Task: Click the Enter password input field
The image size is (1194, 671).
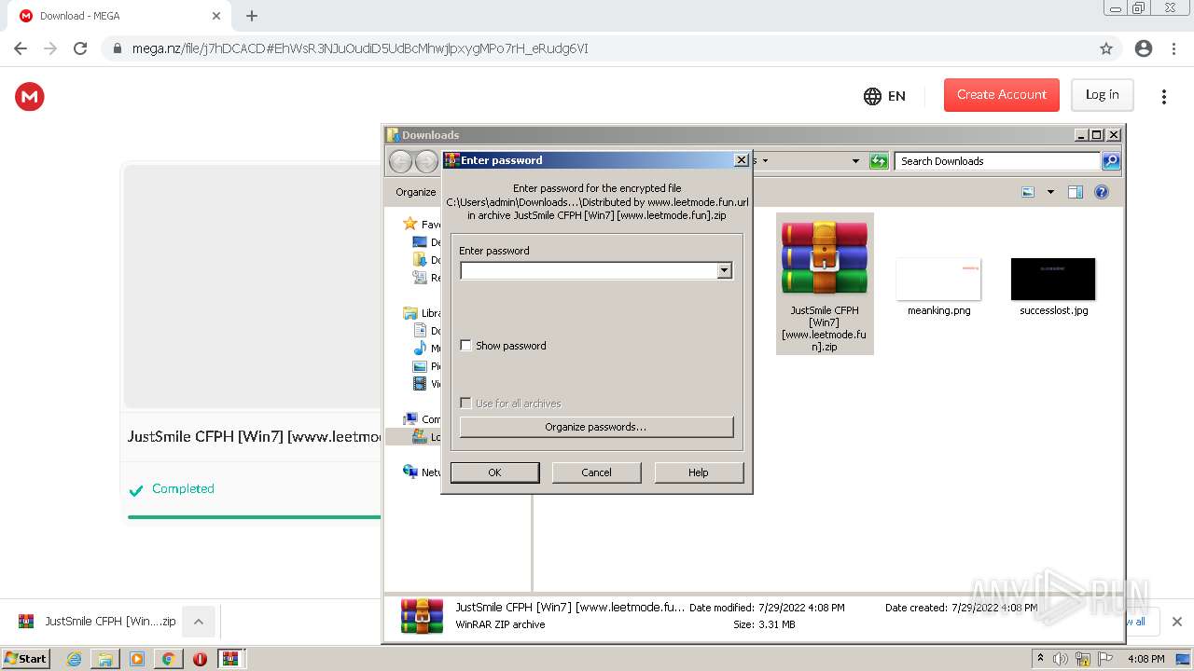Action: pyautogui.click(x=589, y=270)
